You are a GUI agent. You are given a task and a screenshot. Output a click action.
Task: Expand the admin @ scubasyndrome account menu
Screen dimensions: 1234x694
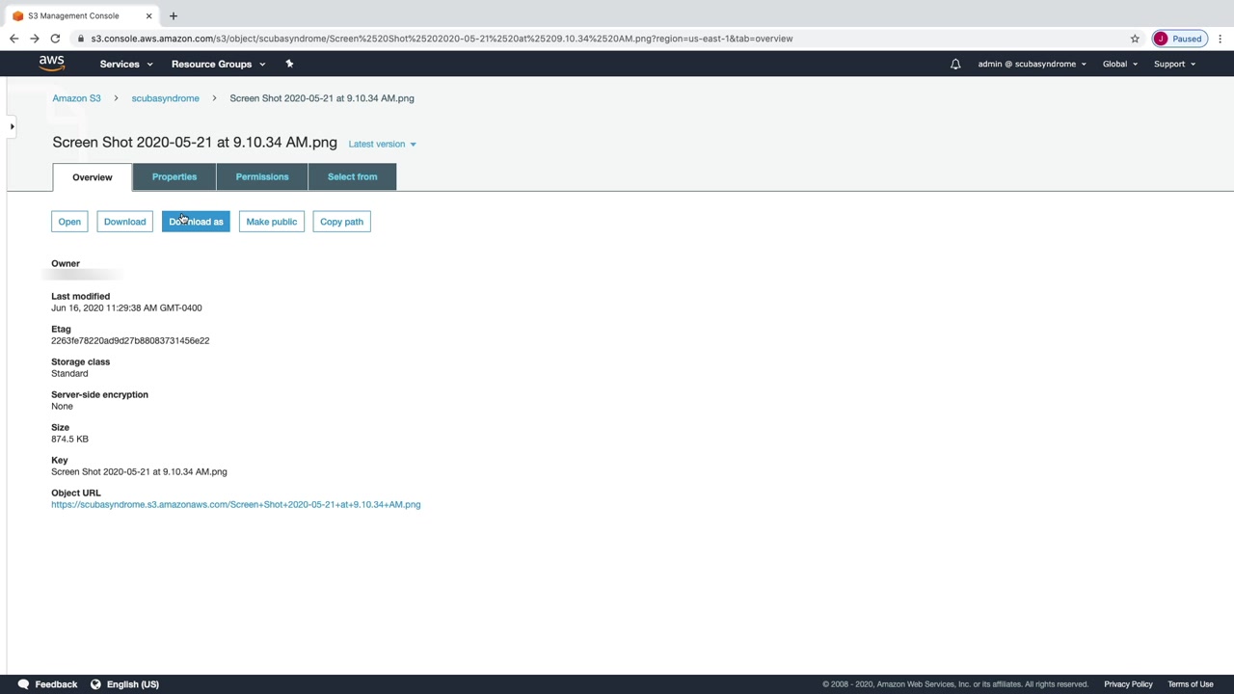(x=1032, y=64)
